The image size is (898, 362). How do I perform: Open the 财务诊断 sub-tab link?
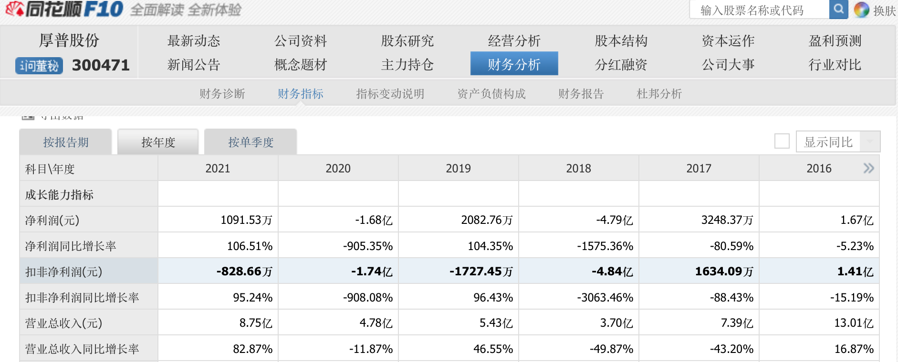tap(222, 94)
